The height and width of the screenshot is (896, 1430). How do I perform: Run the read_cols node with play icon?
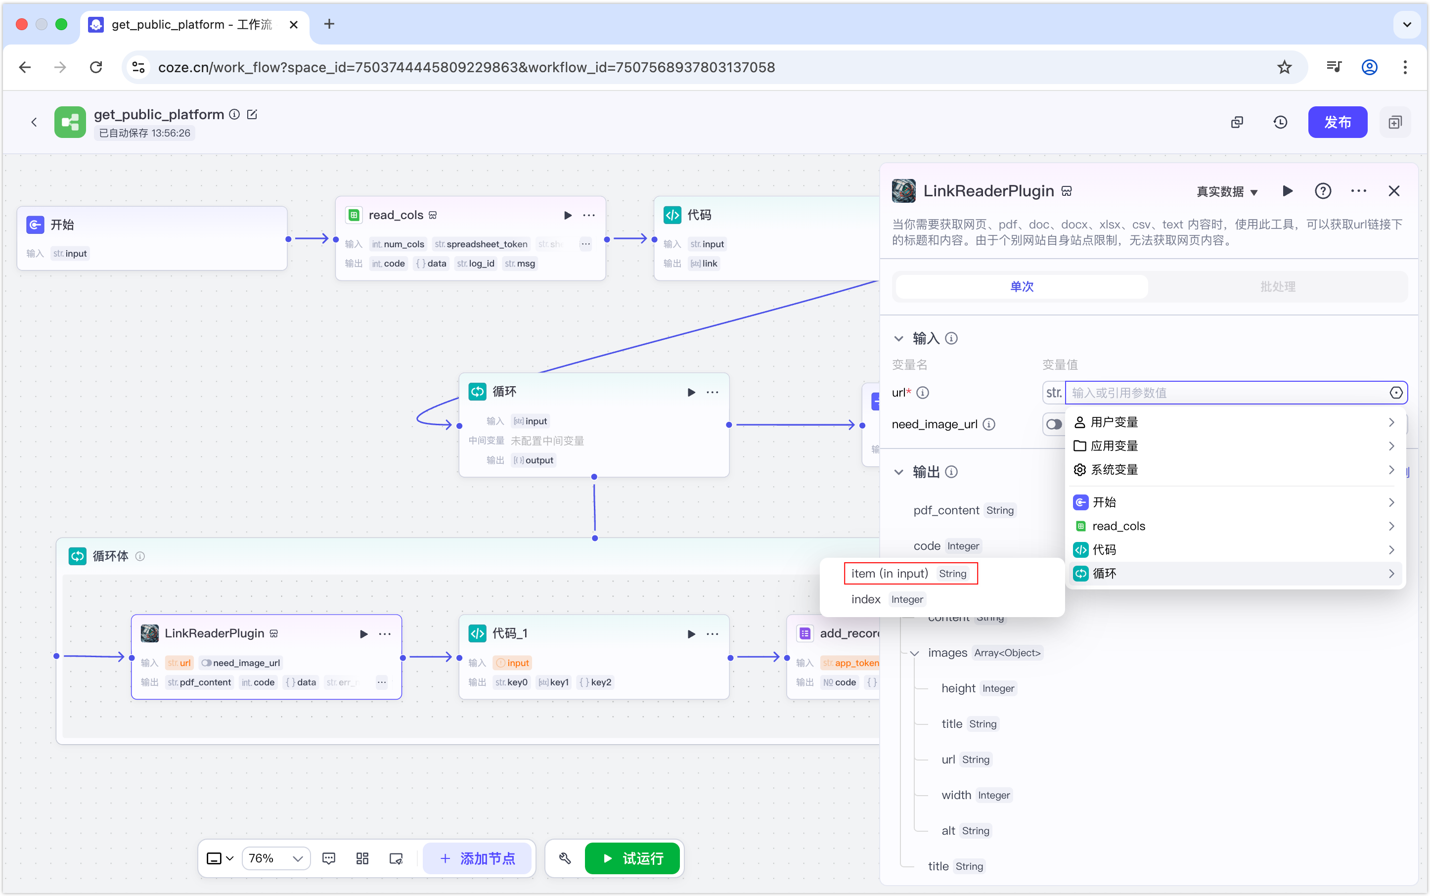(x=567, y=215)
